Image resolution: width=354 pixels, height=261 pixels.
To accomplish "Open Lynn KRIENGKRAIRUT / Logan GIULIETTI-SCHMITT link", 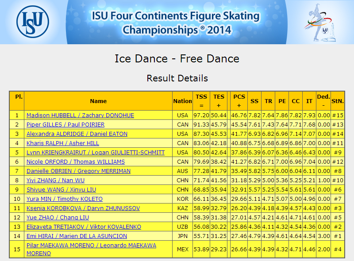I will pos(96,153).
